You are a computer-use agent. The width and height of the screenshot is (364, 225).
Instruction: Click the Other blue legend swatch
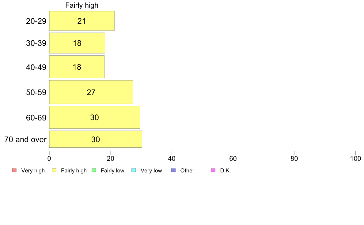173,170
